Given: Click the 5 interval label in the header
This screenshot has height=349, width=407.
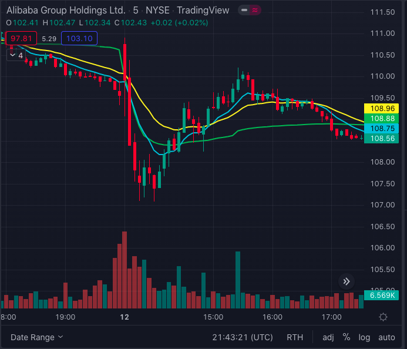Looking at the screenshot, I should [136, 10].
